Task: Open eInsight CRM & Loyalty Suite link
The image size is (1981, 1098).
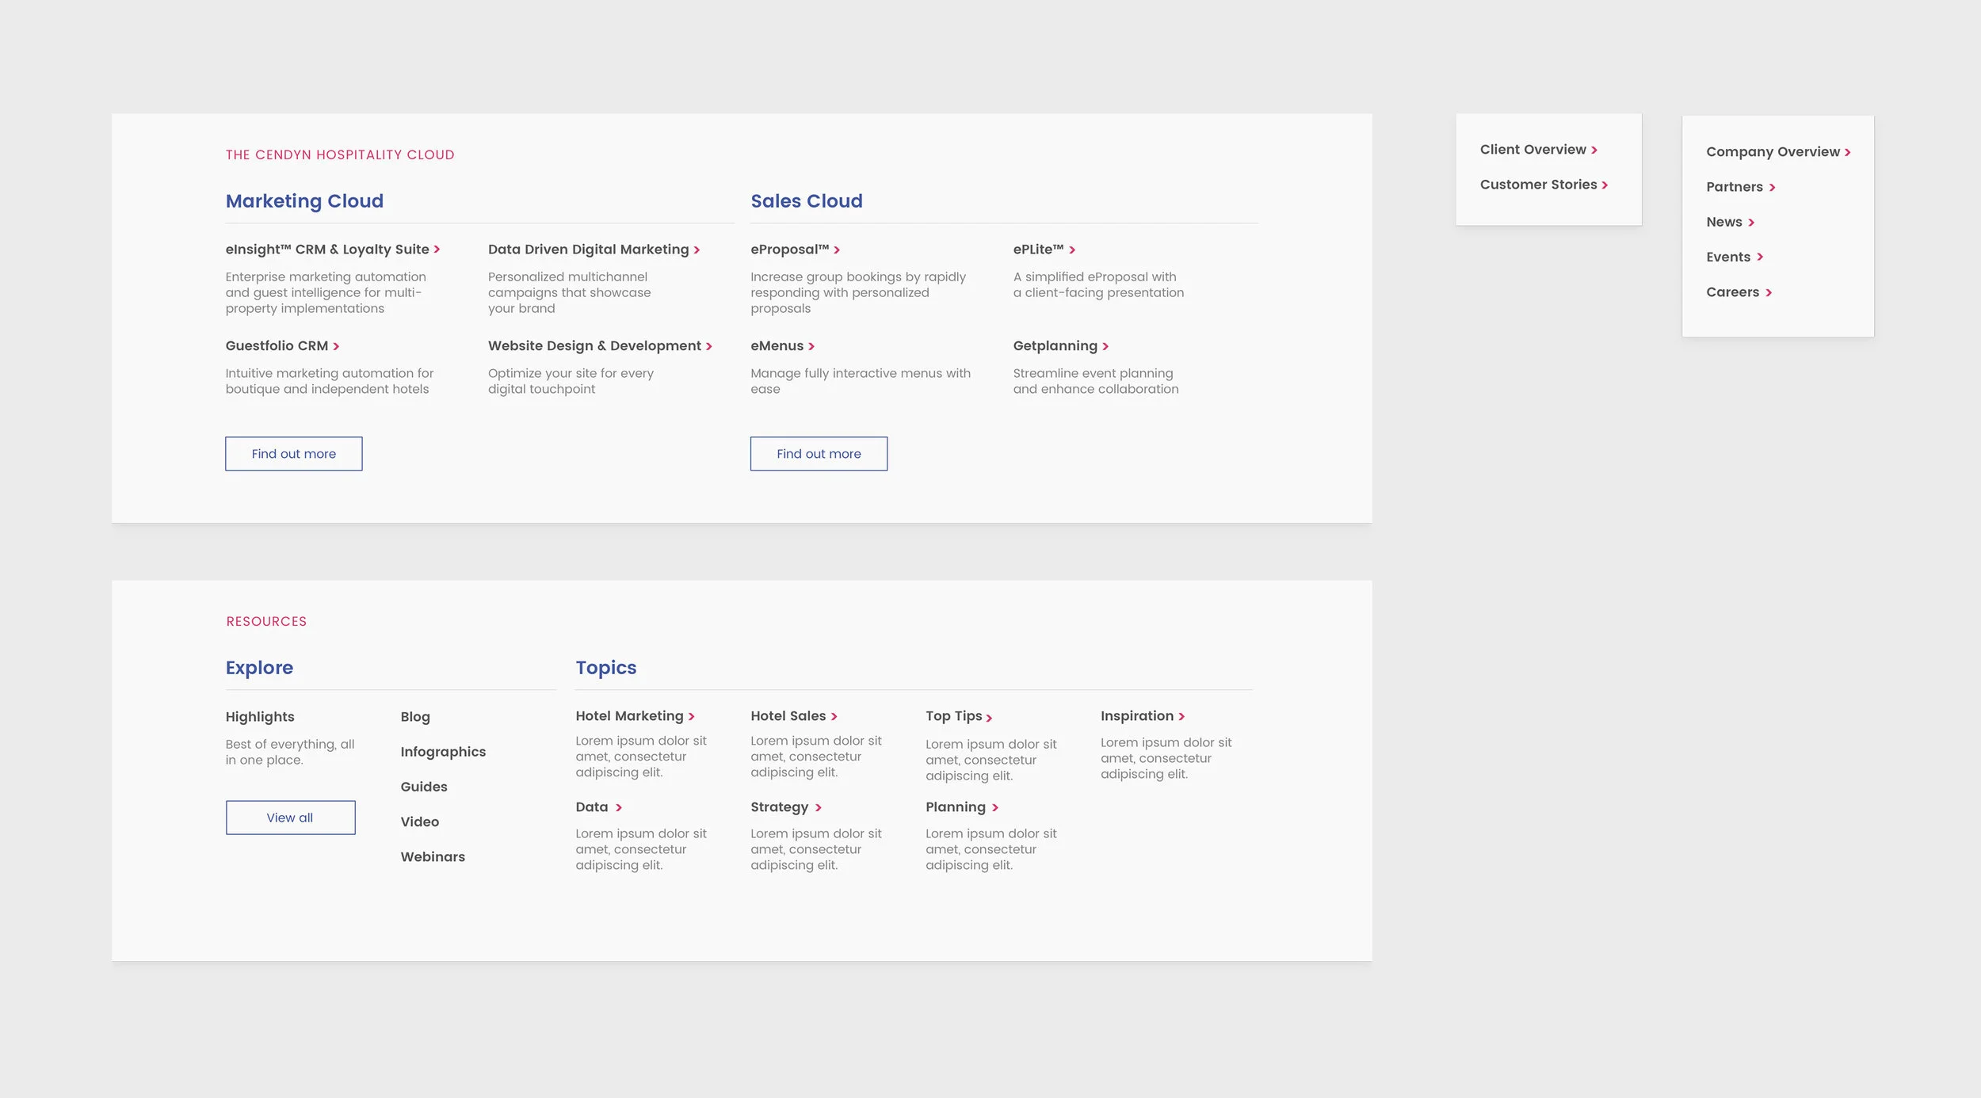Action: click(332, 250)
